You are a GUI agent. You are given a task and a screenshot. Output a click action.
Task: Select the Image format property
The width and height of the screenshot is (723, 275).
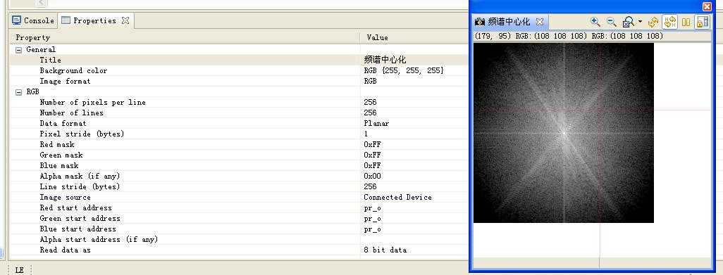pyautogui.click(x=65, y=81)
